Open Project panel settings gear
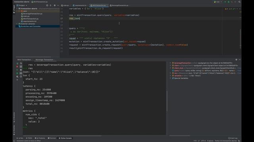The width and height of the screenshot is (254, 142). [x=55, y=5]
